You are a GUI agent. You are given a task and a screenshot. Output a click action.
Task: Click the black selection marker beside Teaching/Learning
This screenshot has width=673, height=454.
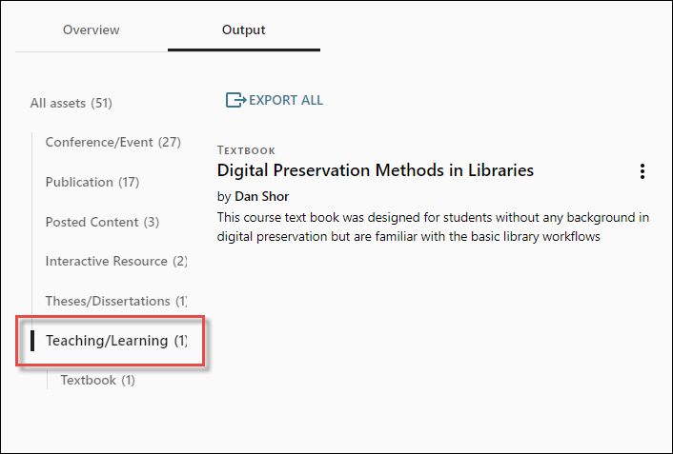click(x=32, y=341)
